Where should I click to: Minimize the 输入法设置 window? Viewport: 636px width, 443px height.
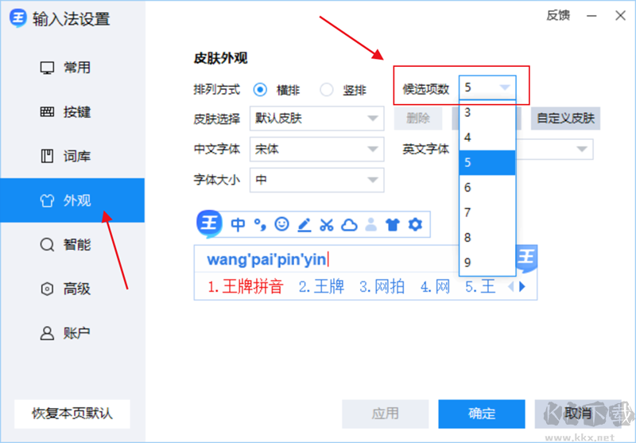(591, 16)
